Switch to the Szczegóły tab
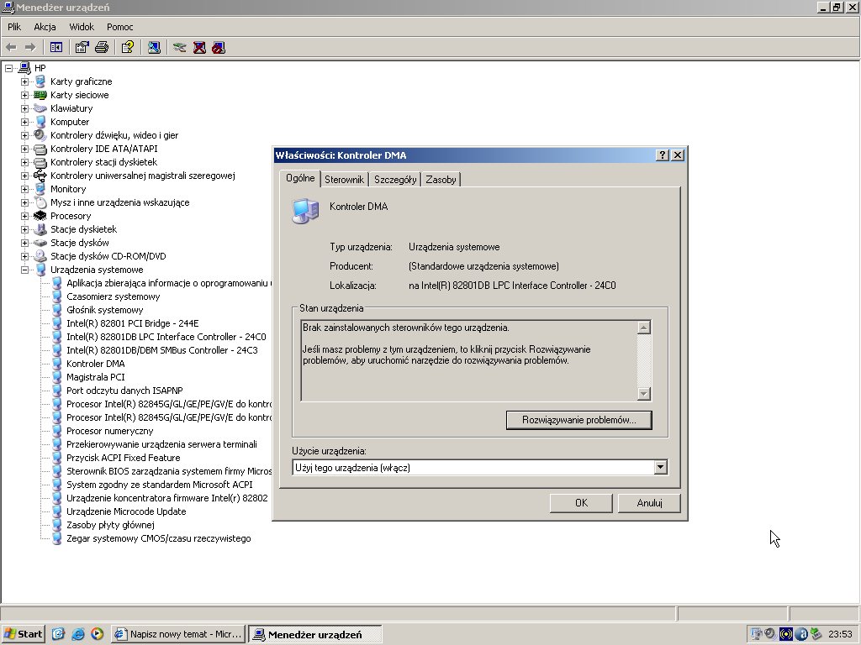861x645 pixels. [395, 180]
